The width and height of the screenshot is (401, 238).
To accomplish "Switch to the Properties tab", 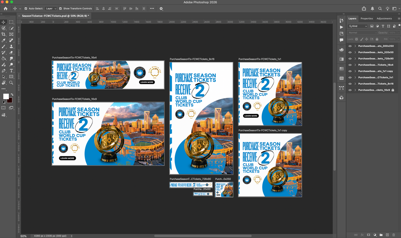I will point(367,18).
